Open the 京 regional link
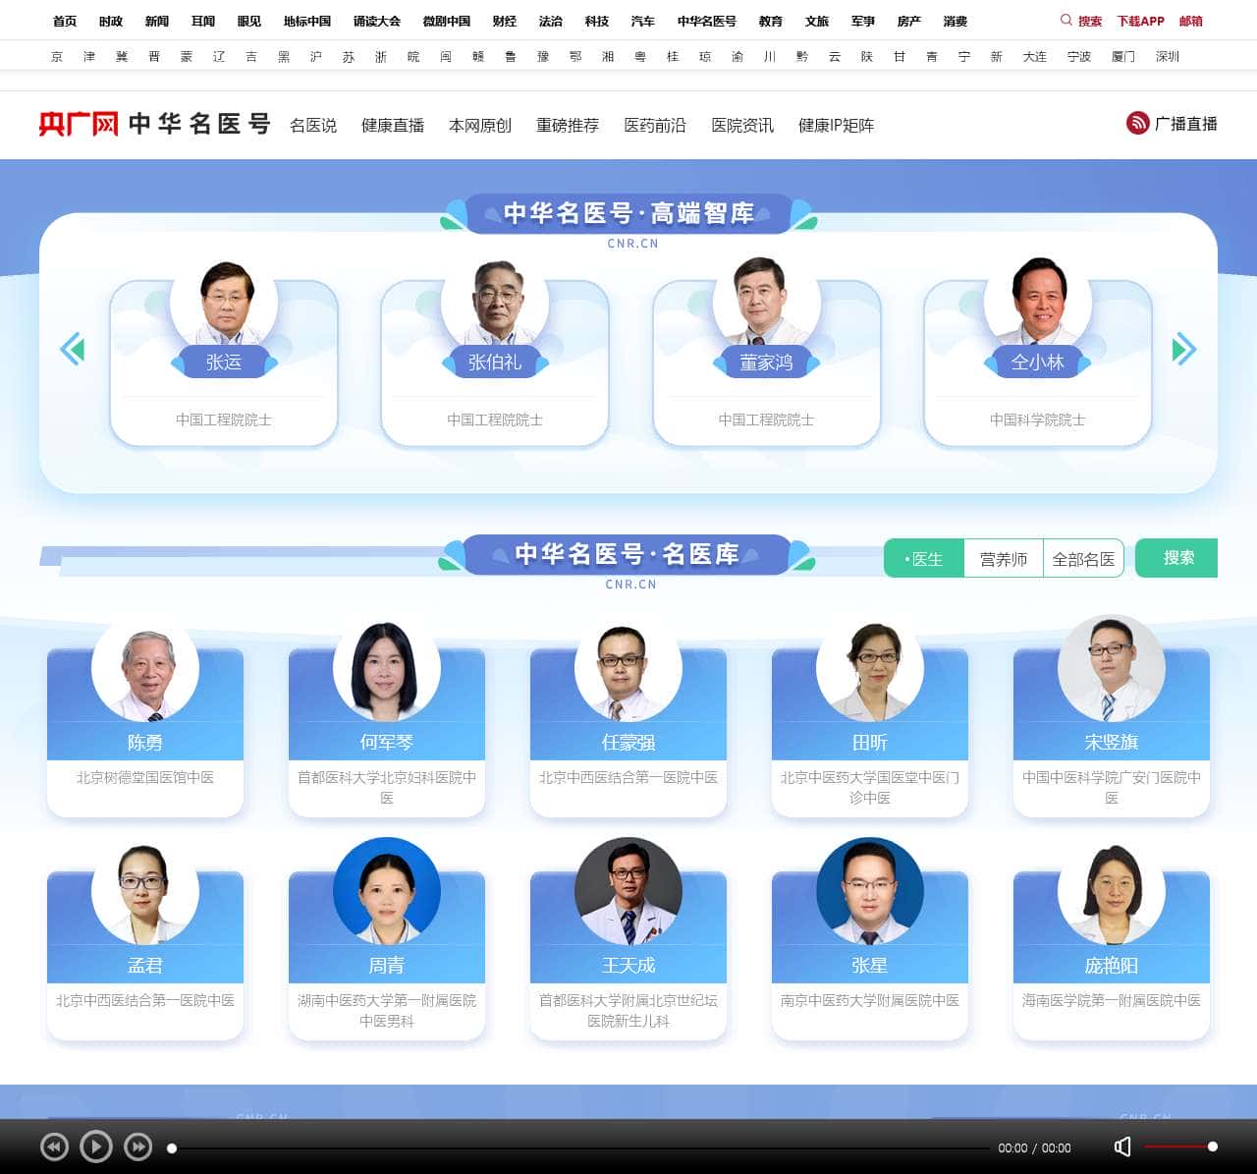 [x=56, y=56]
